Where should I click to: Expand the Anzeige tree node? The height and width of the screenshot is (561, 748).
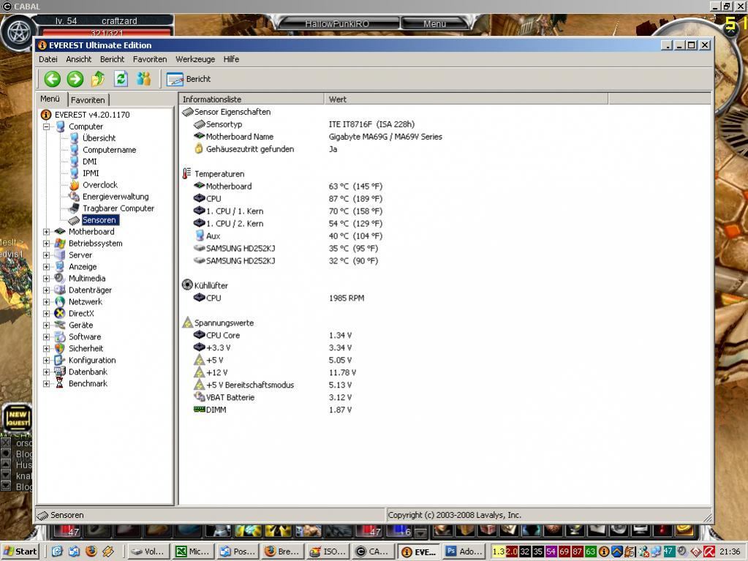pyautogui.click(x=46, y=267)
